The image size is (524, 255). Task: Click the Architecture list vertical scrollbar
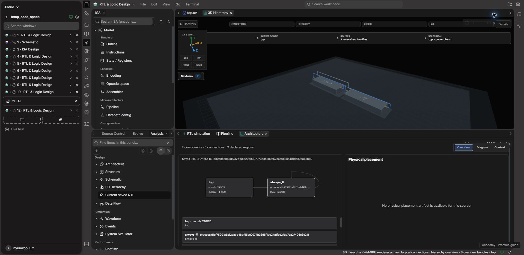[x=341, y=223]
